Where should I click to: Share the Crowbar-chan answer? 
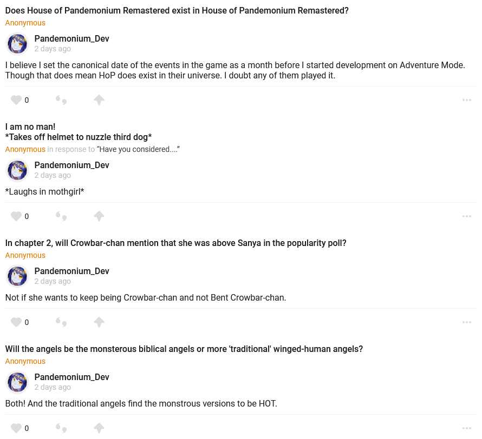(x=99, y=322)
